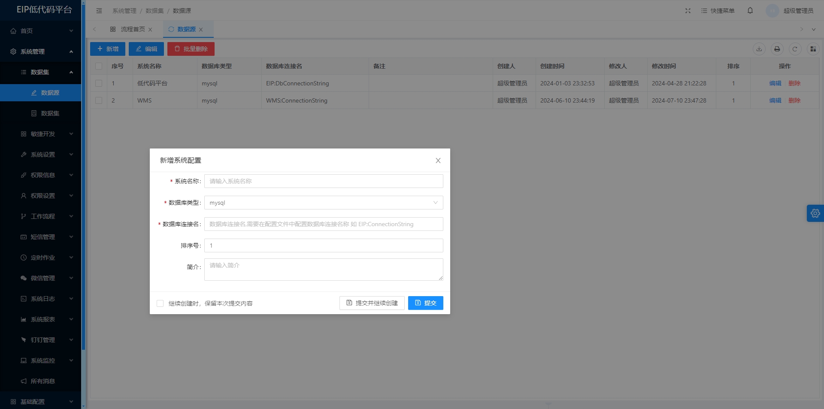The height and width of the screenshot is (409, 824).
Task: Click 删除 link in WMS row
Action: [794, 100]
